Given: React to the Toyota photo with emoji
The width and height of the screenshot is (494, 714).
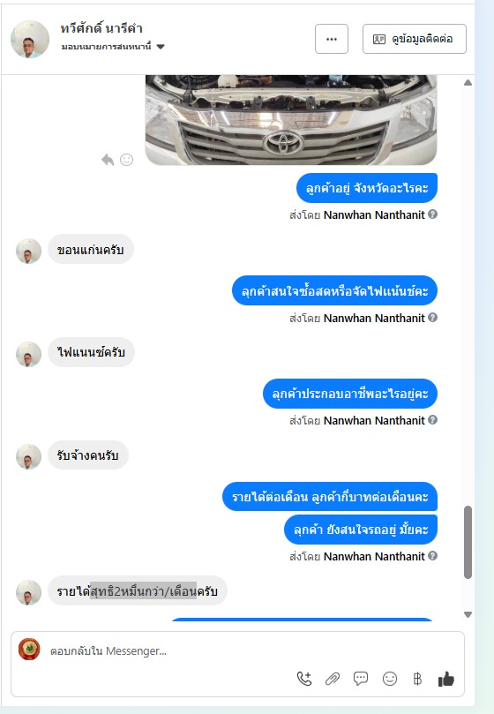Looking at the screenshot, I should 126,160.
